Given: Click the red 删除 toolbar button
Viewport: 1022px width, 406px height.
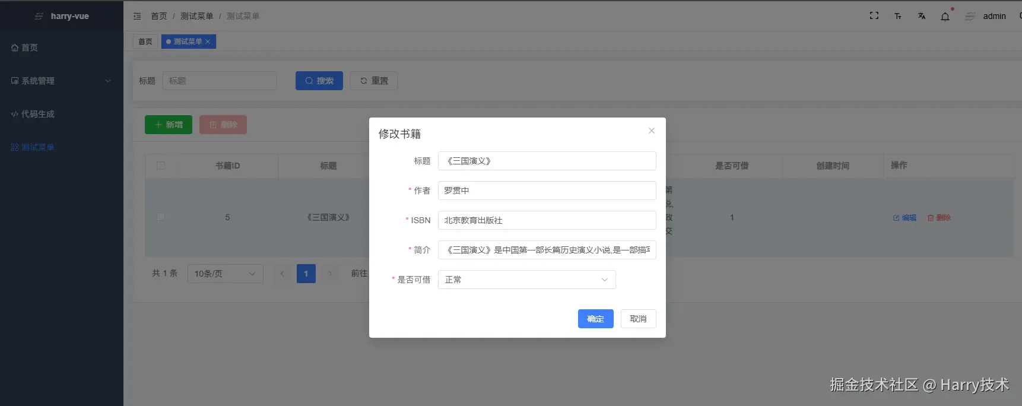Looking at the screenshot, I should pyautogui.click(x=223, y=125).
